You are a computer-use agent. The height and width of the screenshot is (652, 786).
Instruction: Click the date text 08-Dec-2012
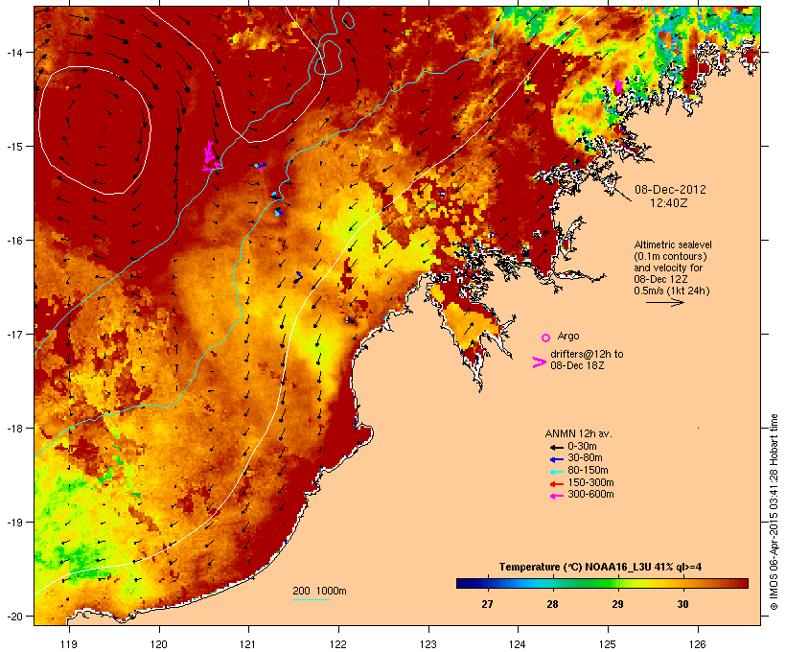pos(670,190)
